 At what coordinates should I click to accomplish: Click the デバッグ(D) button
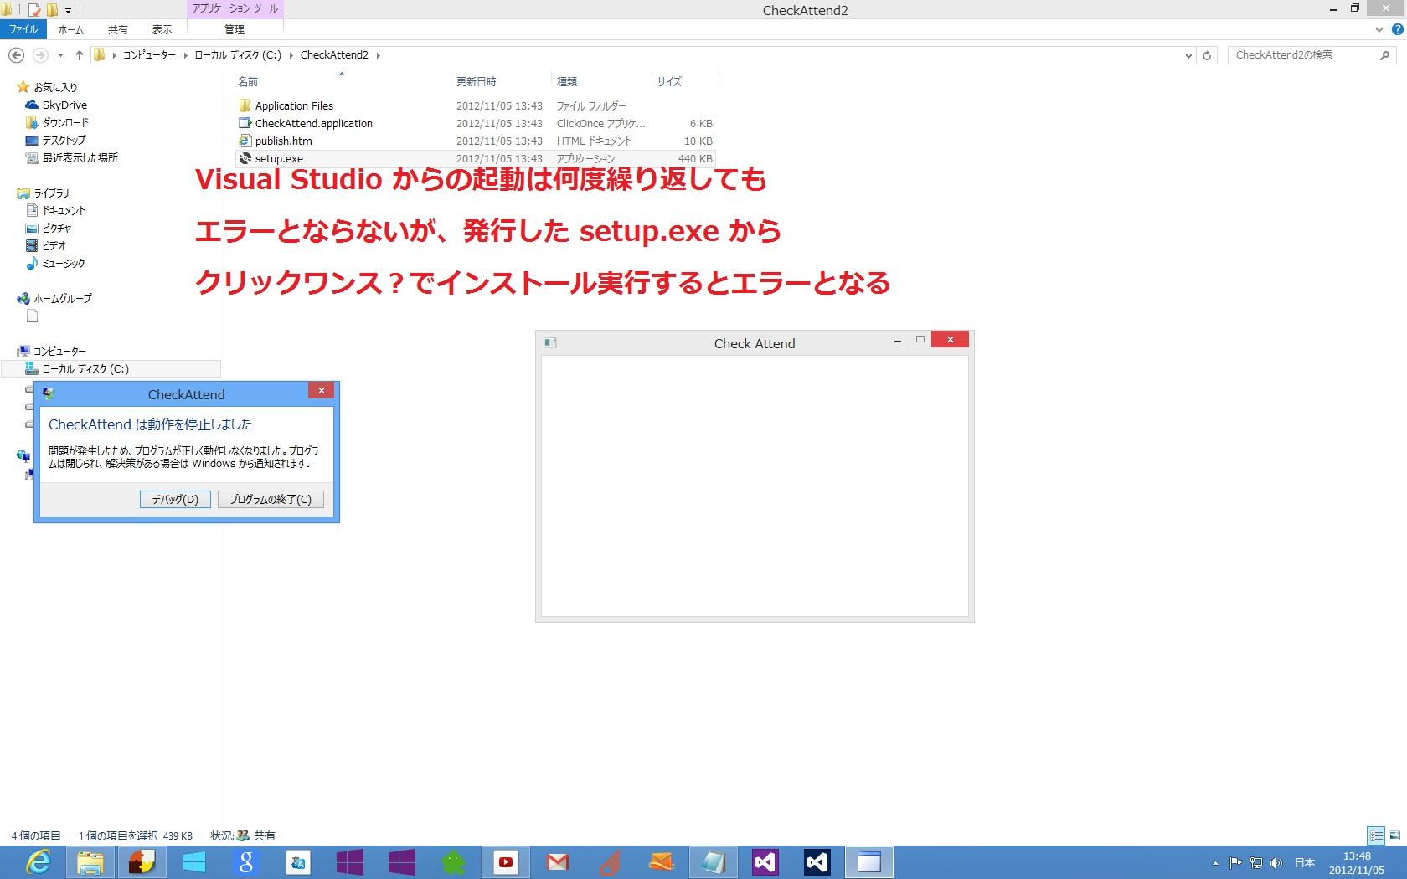(175, 499)
